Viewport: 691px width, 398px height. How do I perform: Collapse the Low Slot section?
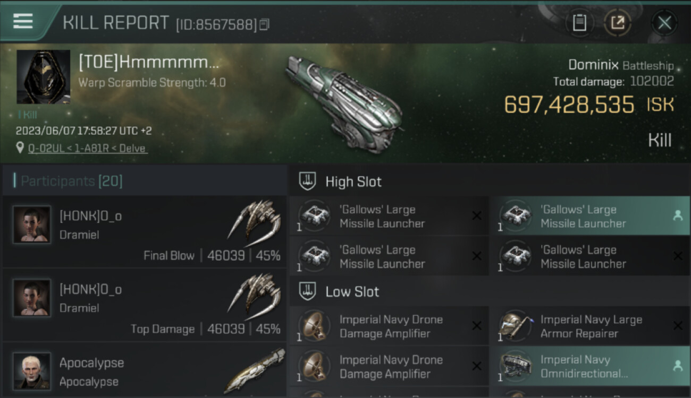tap(308, 291)
